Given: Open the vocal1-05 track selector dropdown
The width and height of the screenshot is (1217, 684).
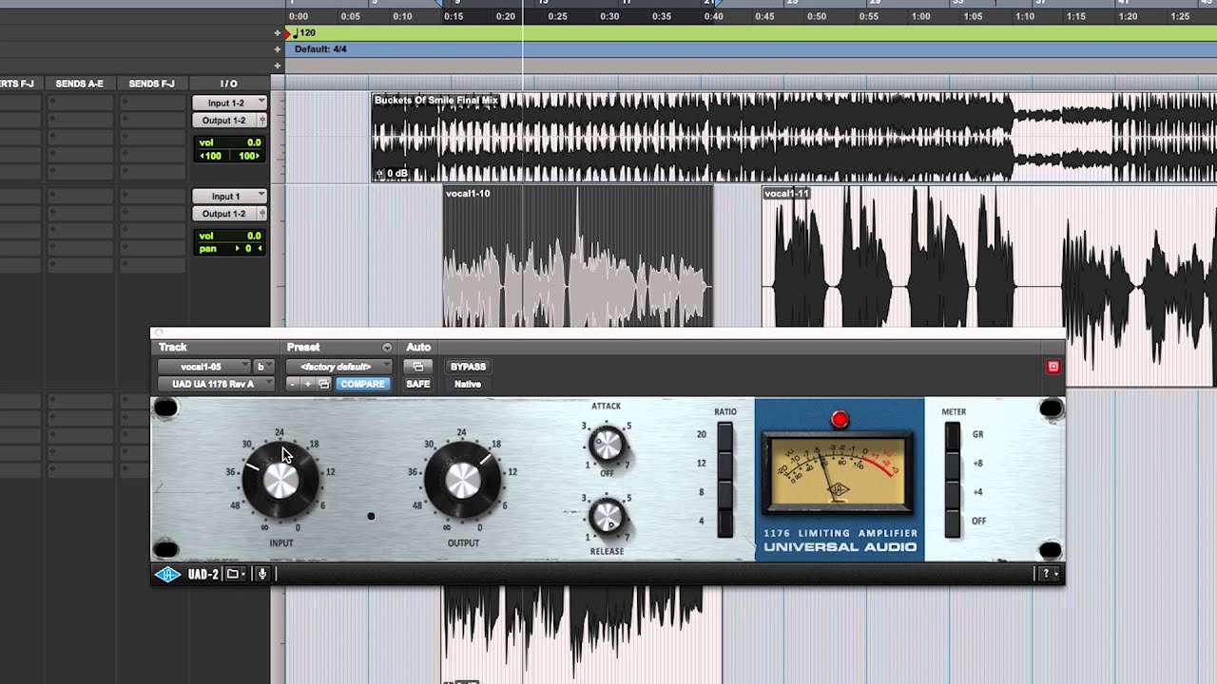Looking at the screenshot, I should pos(203,367).
